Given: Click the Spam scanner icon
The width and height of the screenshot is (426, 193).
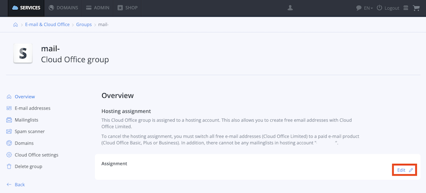Looking at the screenshot, I should point(9,131).
